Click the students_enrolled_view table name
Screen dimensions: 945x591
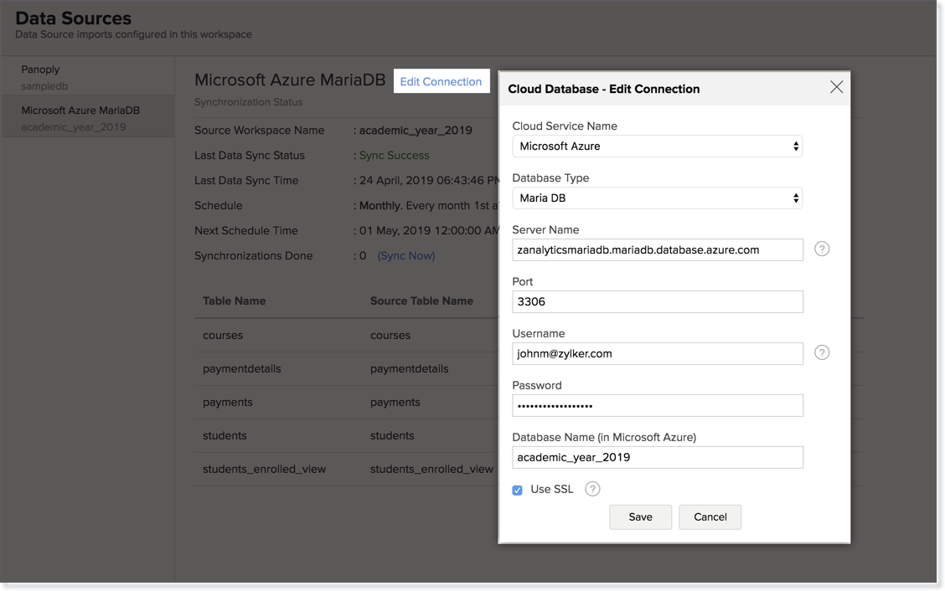point(264,469)
